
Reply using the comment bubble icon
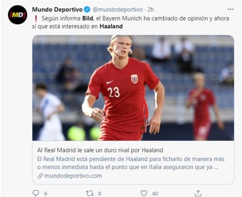tap(36, 193)
